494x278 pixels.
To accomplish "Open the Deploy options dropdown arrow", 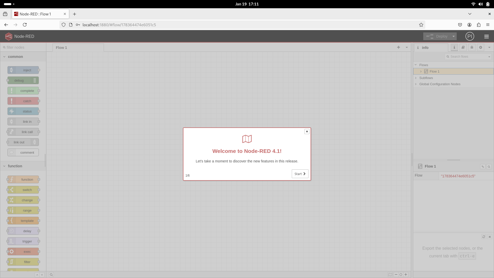I will tap(454, 37).
